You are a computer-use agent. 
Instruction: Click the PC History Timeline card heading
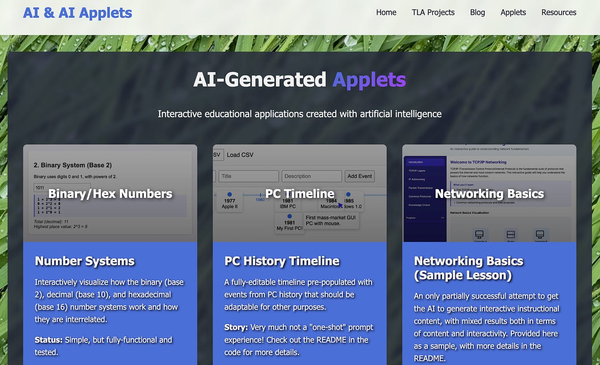(x=282, y=261)
